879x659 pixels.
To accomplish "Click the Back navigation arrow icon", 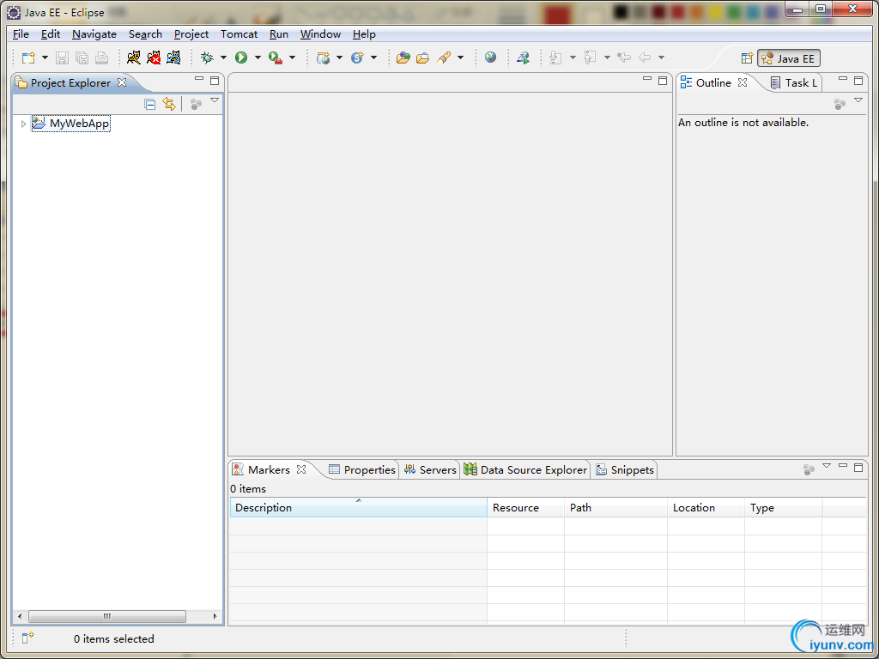I will point(645,57).
